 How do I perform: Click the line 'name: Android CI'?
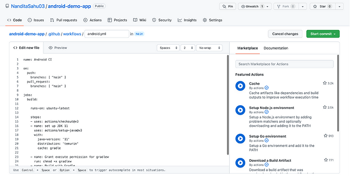point(38,59)
